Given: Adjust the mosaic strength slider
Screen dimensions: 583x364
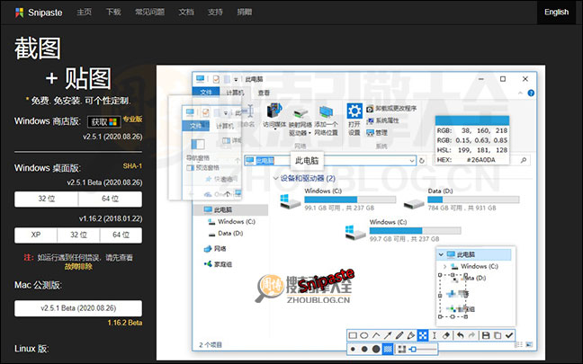Looking at the screenshot, I should pos(423,349).
